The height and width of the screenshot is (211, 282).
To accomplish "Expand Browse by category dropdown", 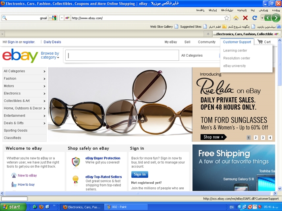I will [50, 55].
